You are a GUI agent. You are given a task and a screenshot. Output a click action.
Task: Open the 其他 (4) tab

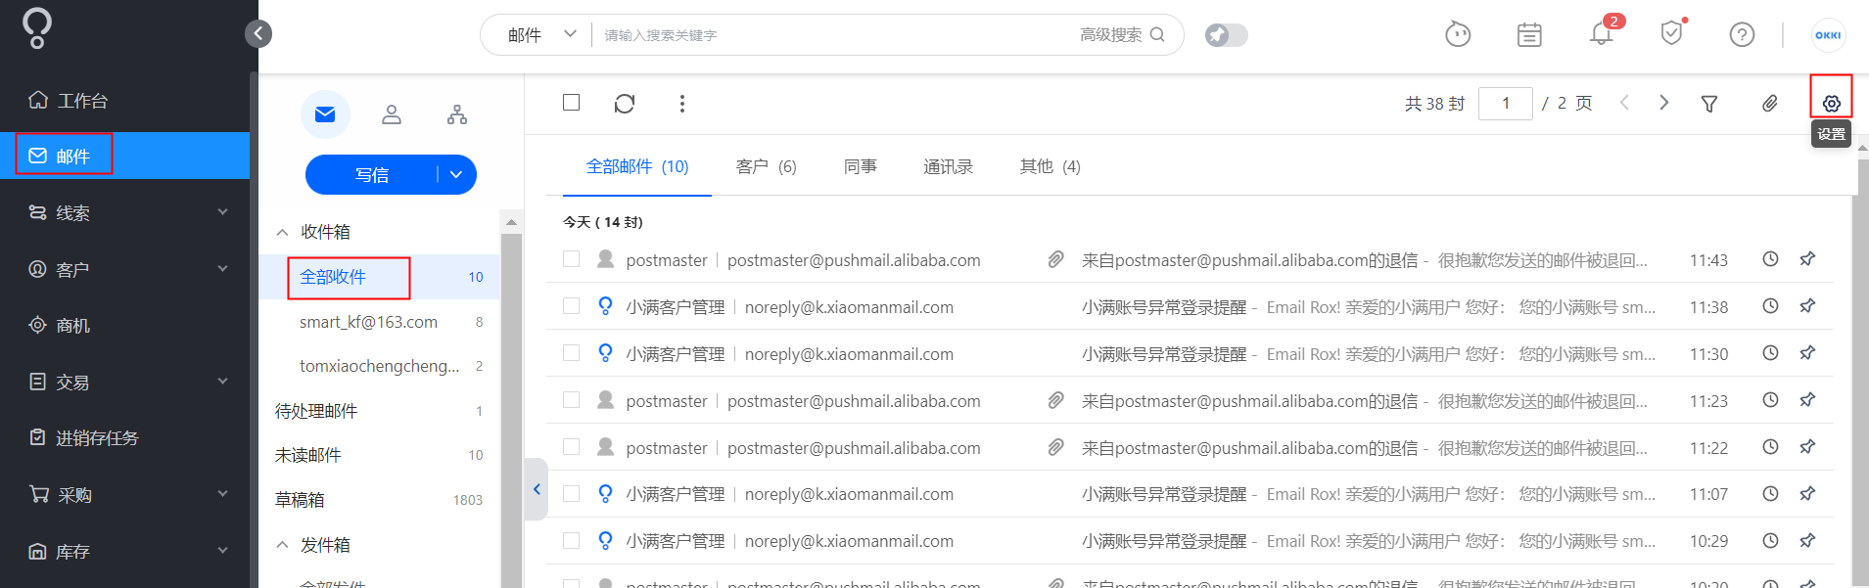(x=1050, y=166)
